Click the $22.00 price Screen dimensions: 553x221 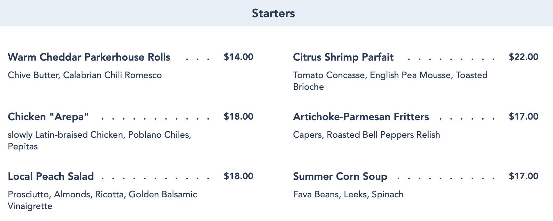tap(523, 57)
